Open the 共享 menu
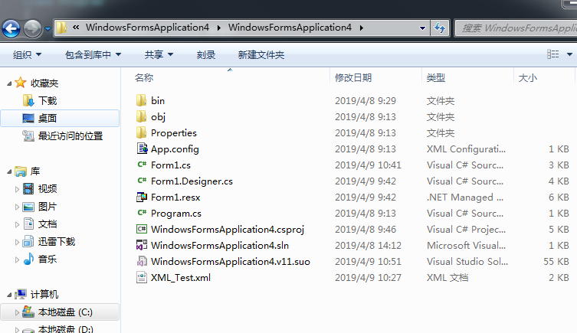577x333 pixels. click(159, 55)
